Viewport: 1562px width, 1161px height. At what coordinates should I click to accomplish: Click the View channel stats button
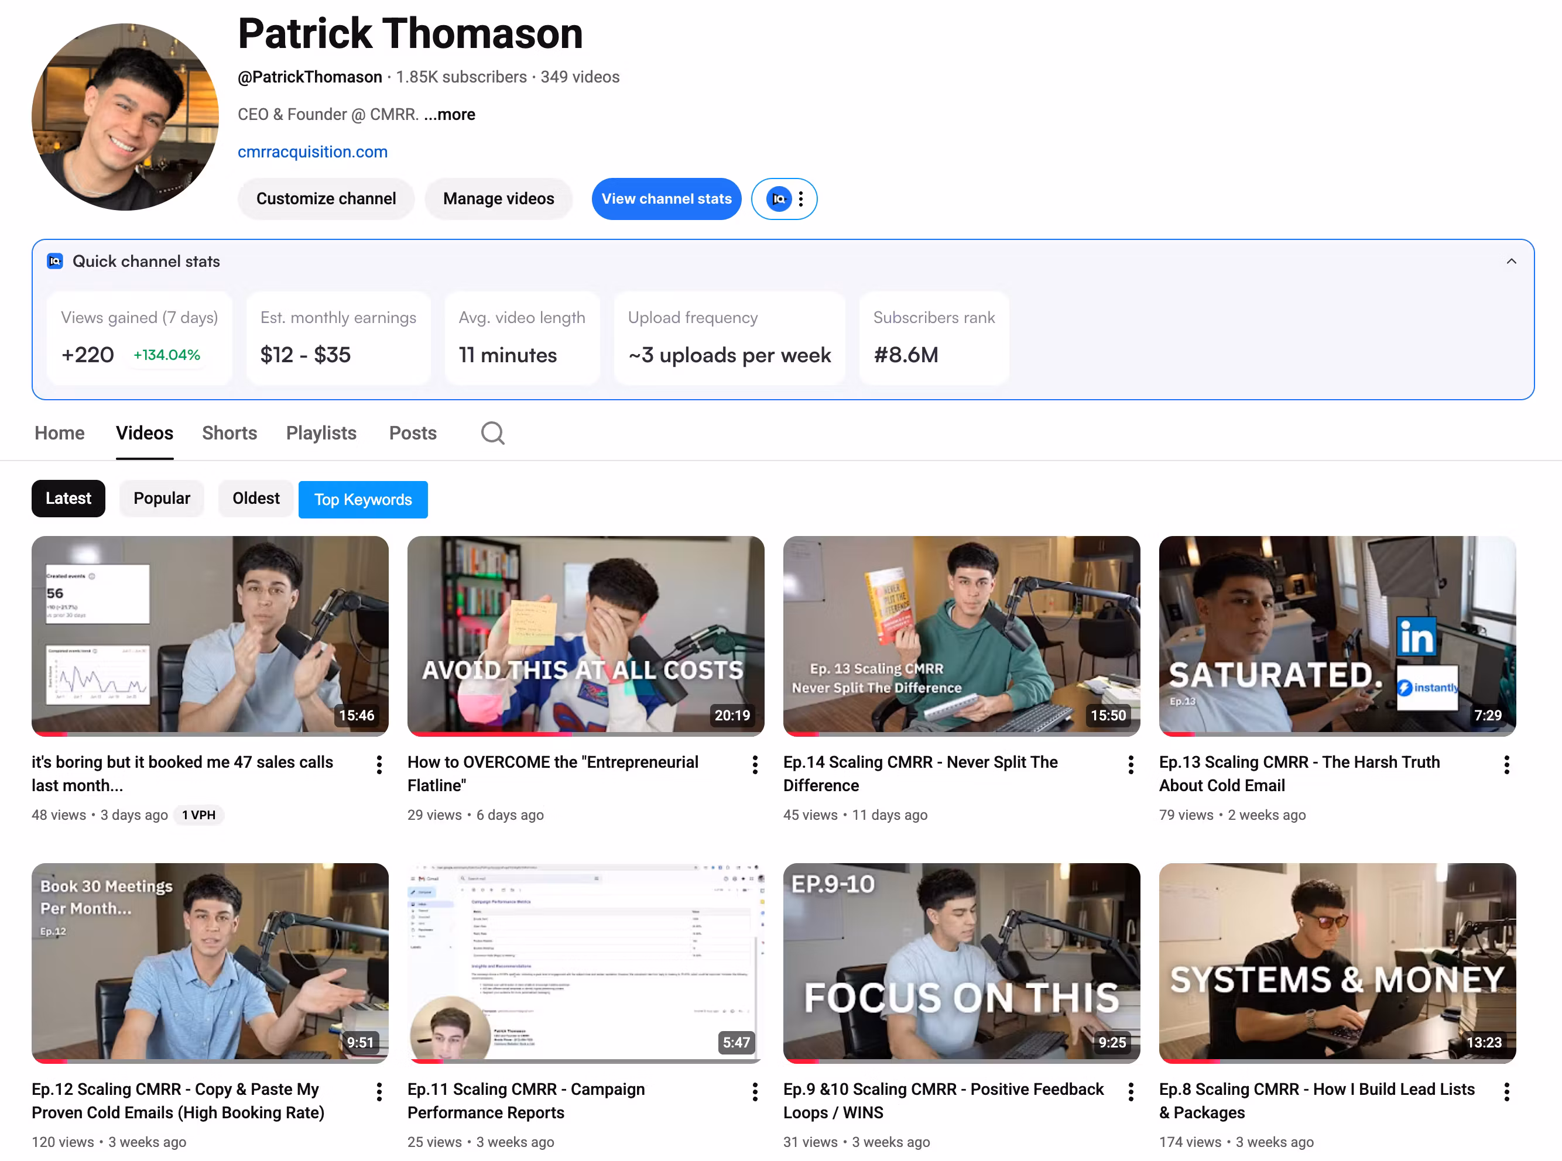pos(666,199)
